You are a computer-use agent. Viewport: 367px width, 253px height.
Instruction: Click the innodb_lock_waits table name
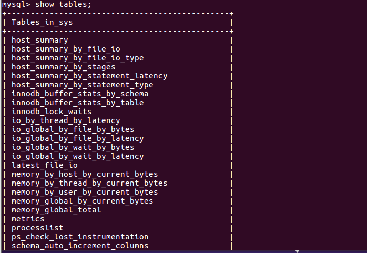(52, 112)
